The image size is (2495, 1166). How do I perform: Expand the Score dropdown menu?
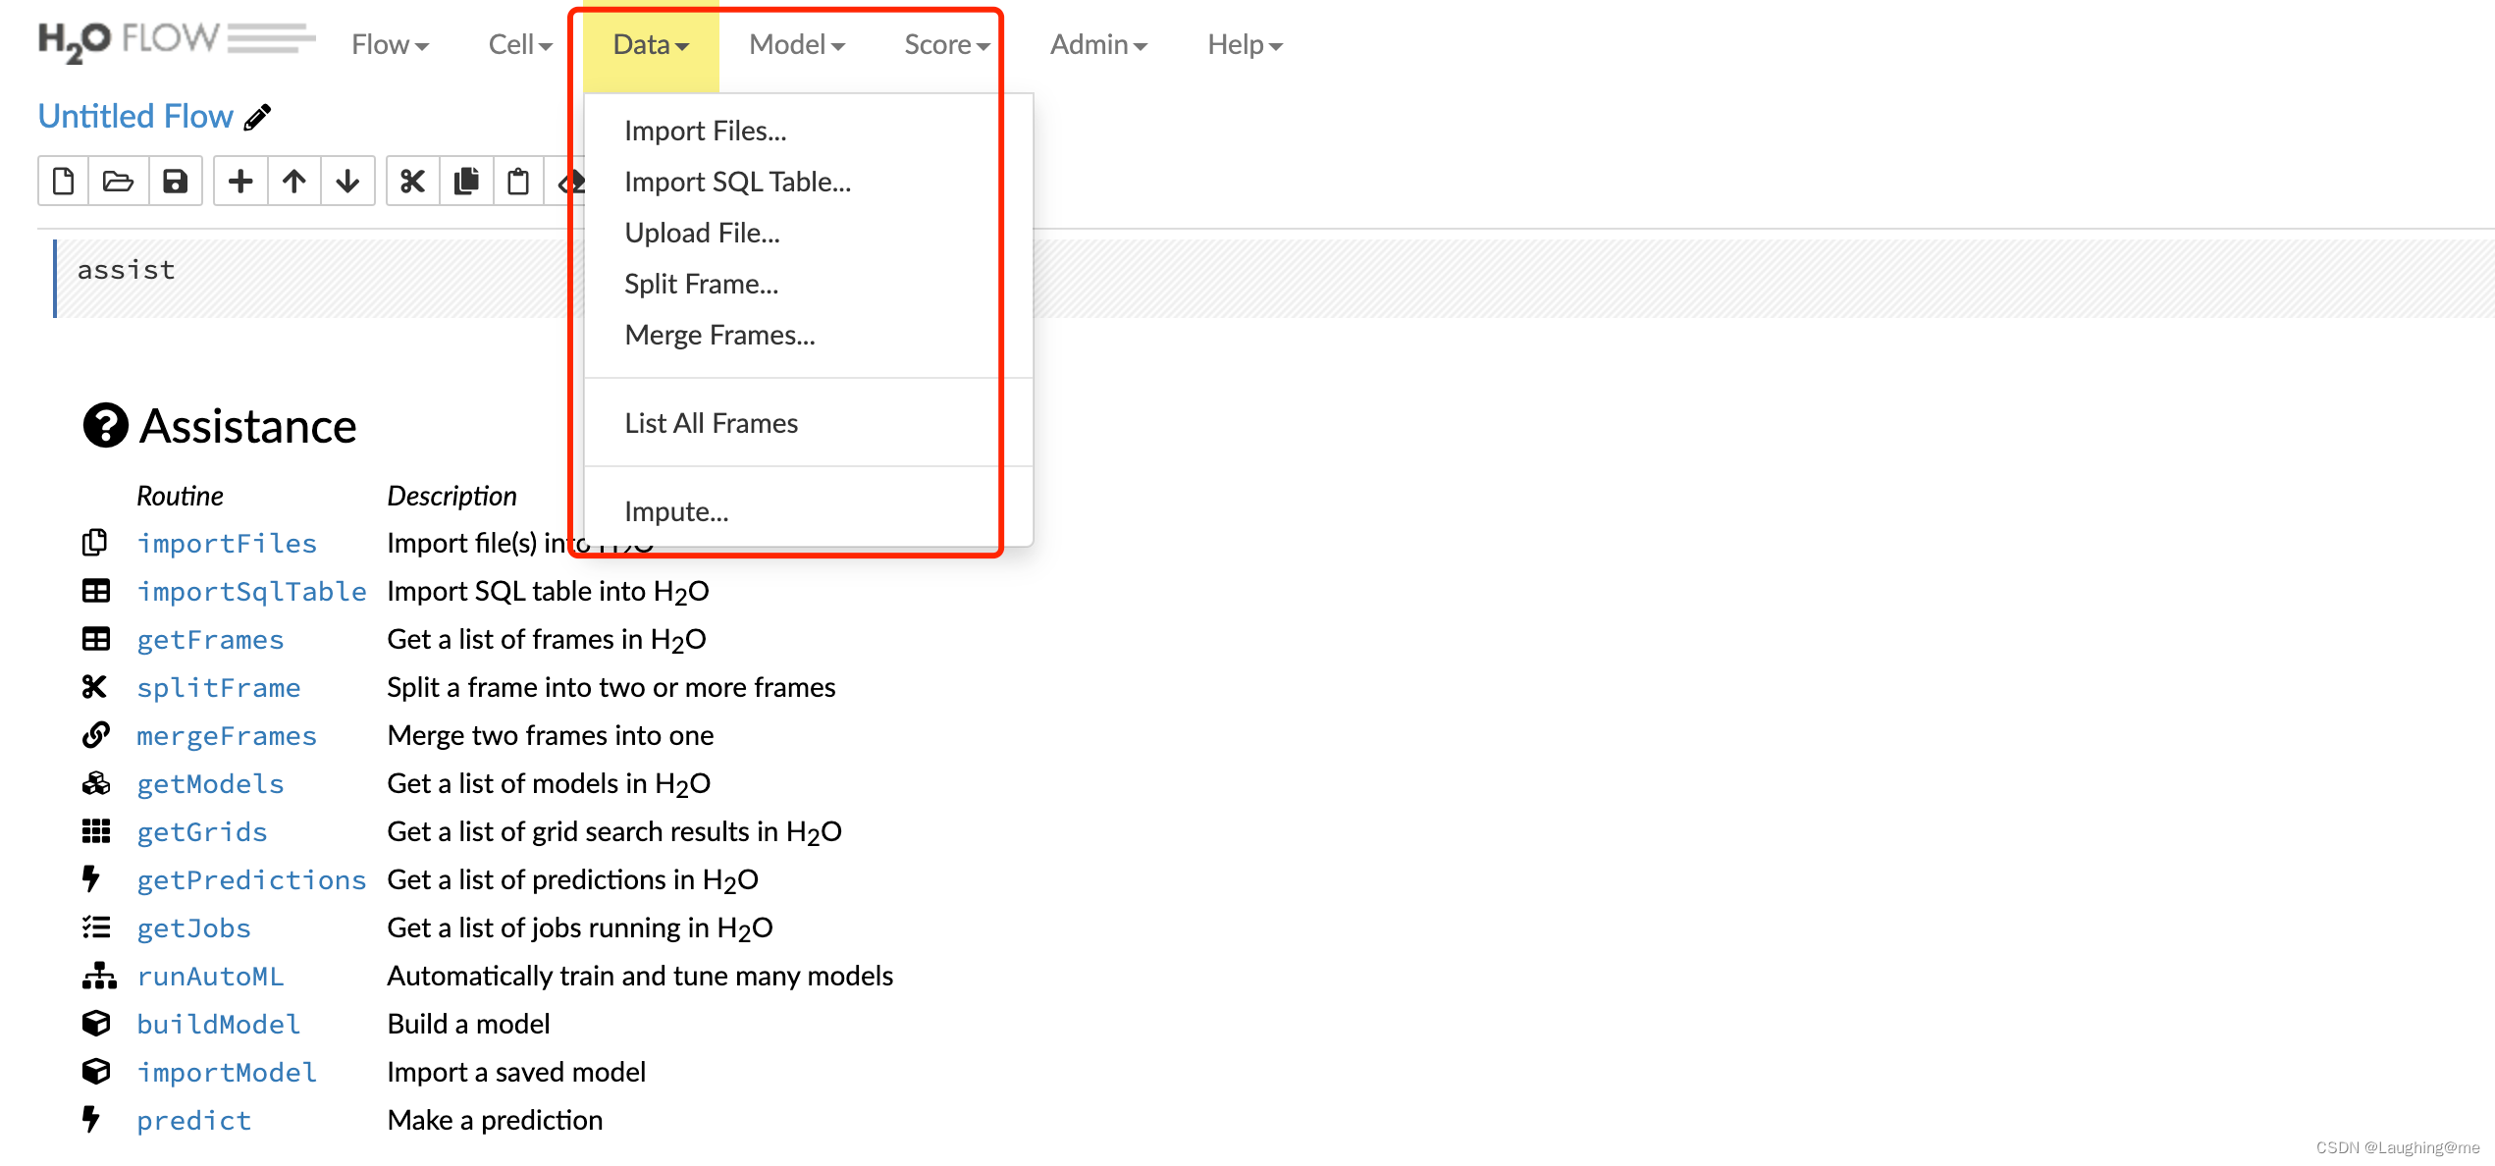(x=946, y=45)
